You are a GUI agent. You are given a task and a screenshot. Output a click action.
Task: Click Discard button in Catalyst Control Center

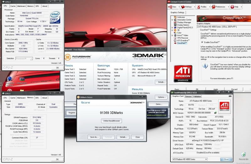[234, 89]
